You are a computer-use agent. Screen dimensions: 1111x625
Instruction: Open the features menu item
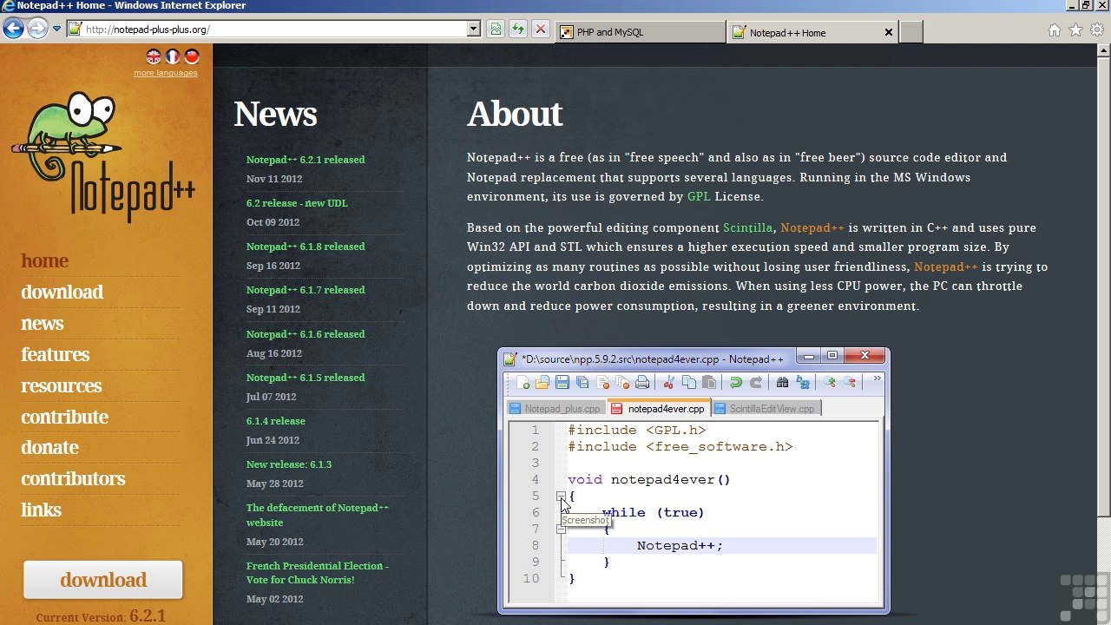pyautogui.click(x=56, y=354)
